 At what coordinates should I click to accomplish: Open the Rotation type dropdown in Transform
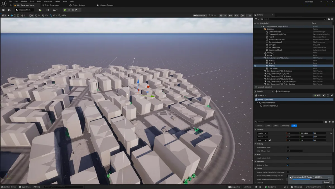[x=262, y=137]
